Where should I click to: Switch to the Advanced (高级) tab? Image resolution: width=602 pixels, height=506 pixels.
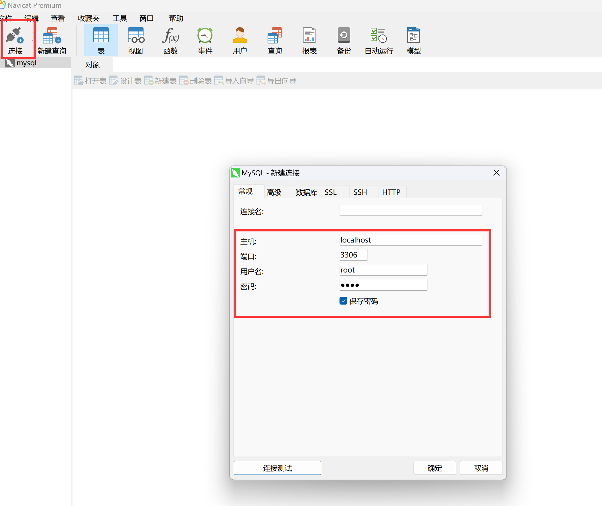(274, 192)
